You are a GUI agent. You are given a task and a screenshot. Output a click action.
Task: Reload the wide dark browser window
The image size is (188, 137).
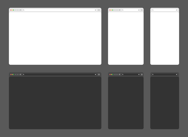[x=20, y=75]
